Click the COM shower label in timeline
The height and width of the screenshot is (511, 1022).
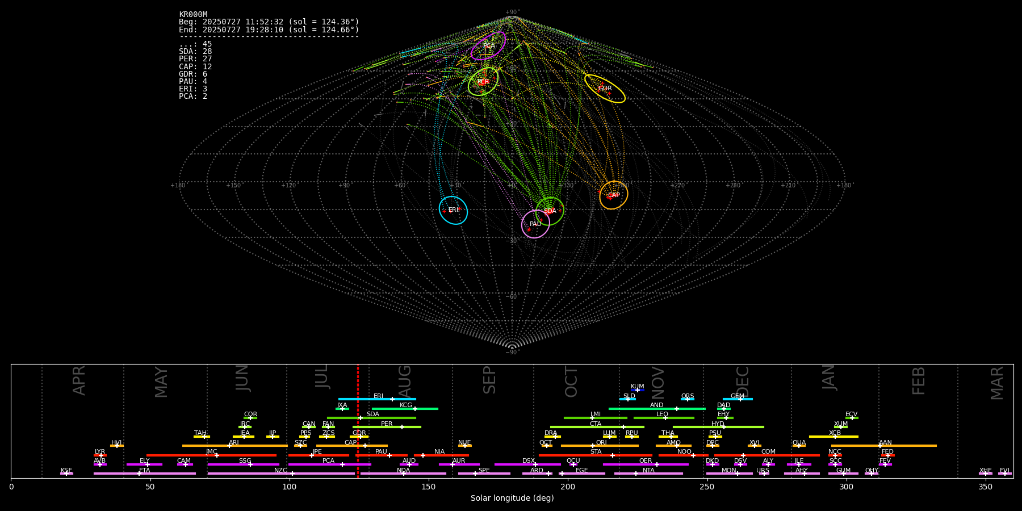[x=769, y=452]
